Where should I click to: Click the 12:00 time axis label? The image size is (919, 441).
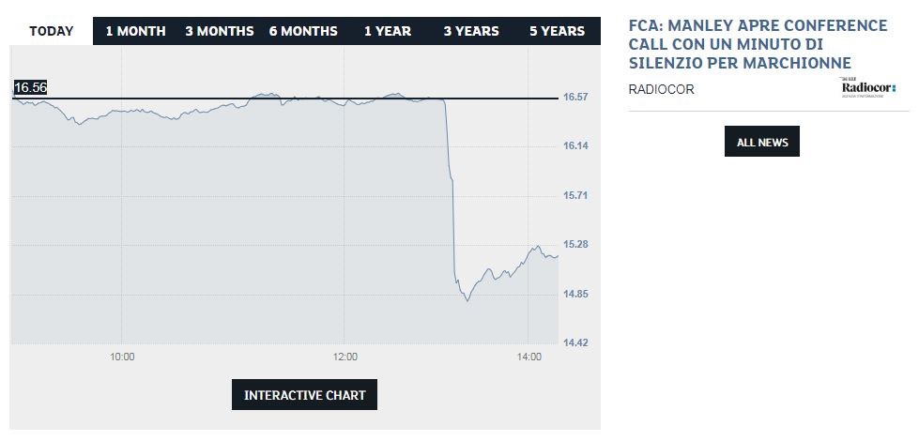[345, 357]
